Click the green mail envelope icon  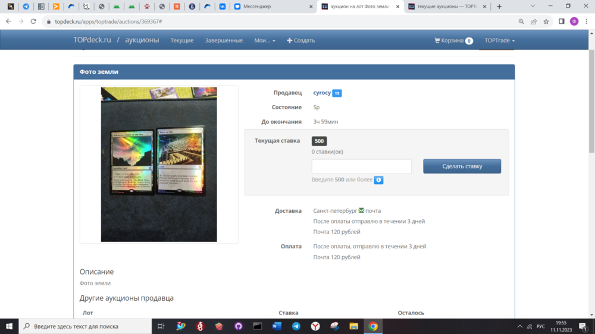coord(361,210)
